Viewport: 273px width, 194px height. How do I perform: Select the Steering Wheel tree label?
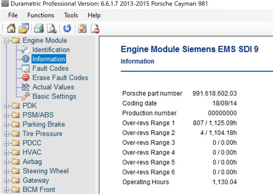click(46, 171)
